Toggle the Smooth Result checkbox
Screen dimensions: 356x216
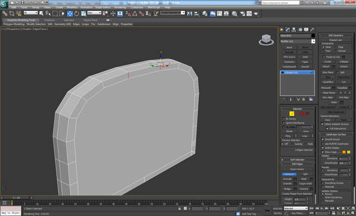tap(323, 139)
